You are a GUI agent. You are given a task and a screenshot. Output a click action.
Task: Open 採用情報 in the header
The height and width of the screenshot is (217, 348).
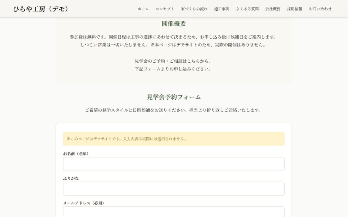pyautogui.click(x=295, y=9)
